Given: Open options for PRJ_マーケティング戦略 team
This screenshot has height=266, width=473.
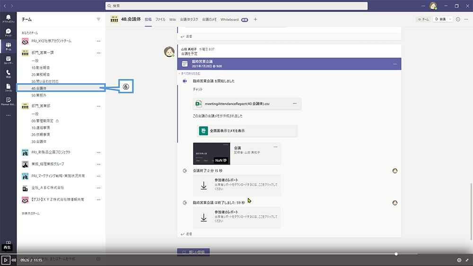Looking at the screenshot, I should click(x=98, y=176).
